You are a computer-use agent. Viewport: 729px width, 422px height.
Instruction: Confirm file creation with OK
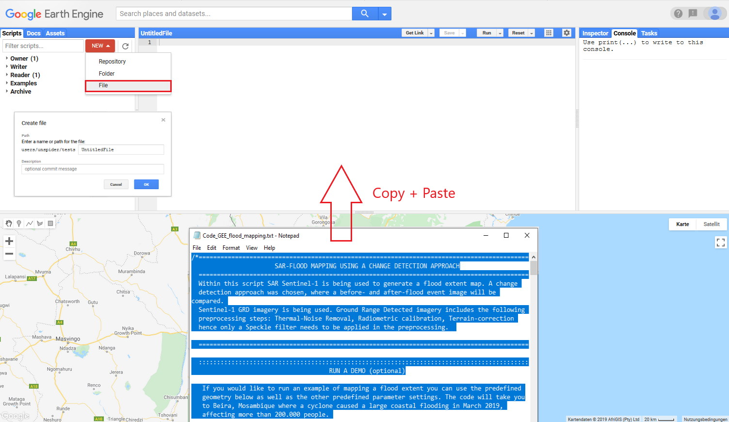(x=146, y=184)
